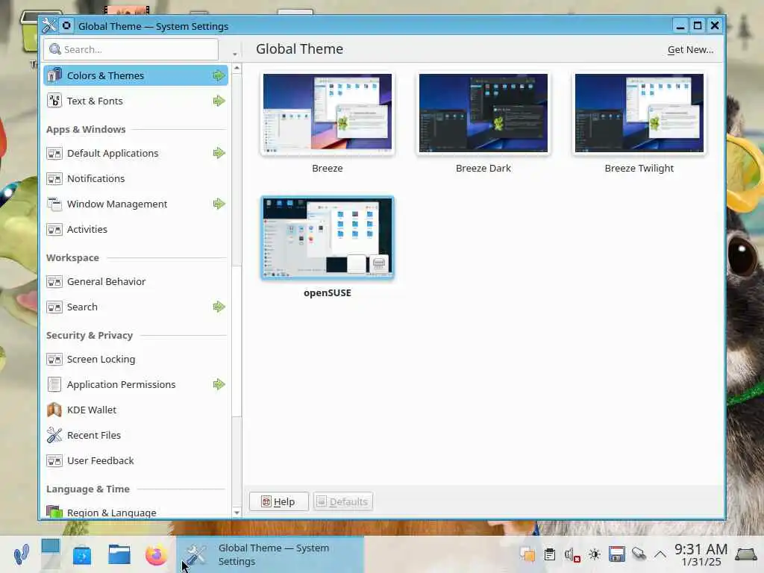Open Search settings in sidebar
Image resolution: width=764 pixels, height=573 pixels.
(x=136, y=307)
